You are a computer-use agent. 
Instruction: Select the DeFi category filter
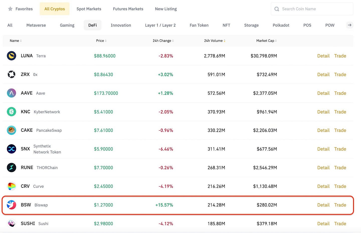tap(93, 25)
